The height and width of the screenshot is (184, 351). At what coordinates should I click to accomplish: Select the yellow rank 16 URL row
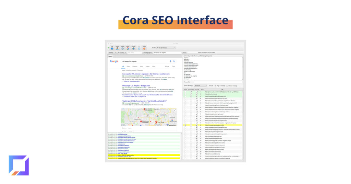[x=213, y=125]
